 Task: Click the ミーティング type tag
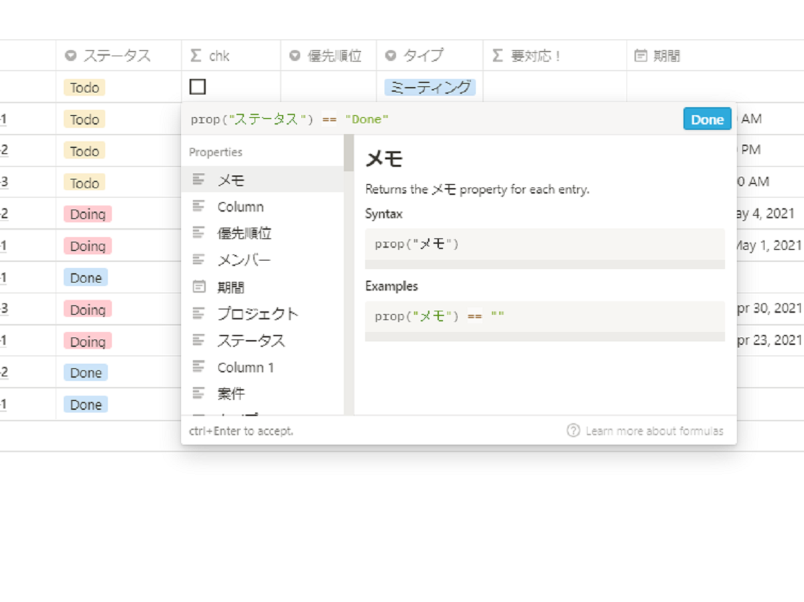pos(429,87)
